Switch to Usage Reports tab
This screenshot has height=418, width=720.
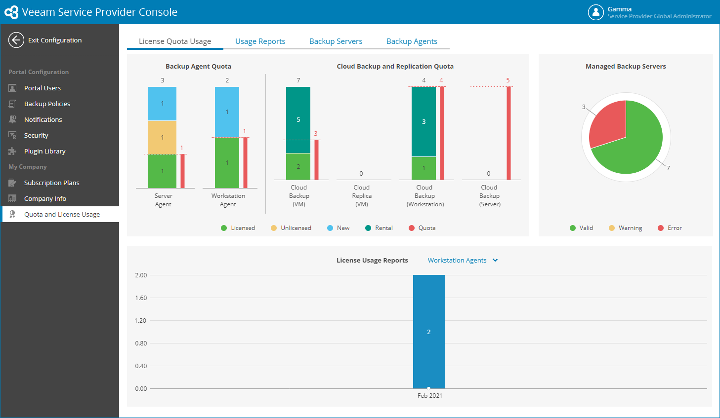pyautogui.click(x=260, y=41)
